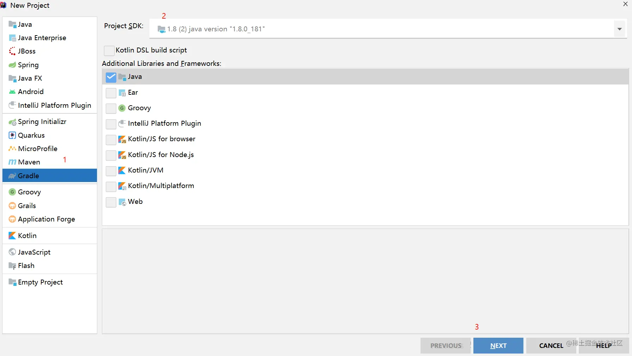Image resolution: width=632 pixels, height=356 pixels.
Task: Click the Java FX folder icon
Action: click(x=12, y=78)
